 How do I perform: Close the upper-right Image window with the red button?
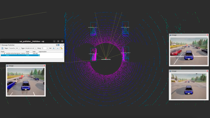pos(207,35)
